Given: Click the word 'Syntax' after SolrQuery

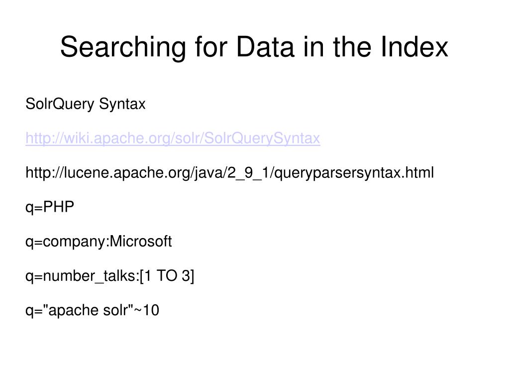Looking at the screenshot, I should pyautogui.click(x=122, y=104).
